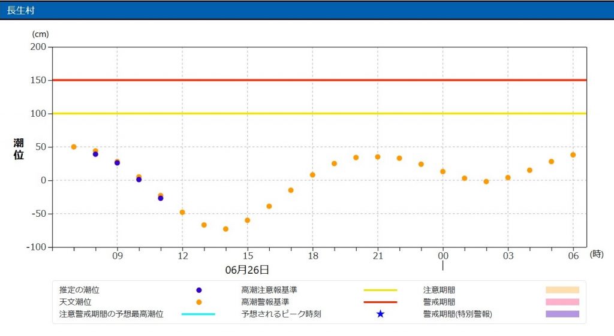Screen dimensions: 614x336
Task: Click the 警戒期間 legend label above 警戒期間(特別警報)
Action: [x=439, y=302]
